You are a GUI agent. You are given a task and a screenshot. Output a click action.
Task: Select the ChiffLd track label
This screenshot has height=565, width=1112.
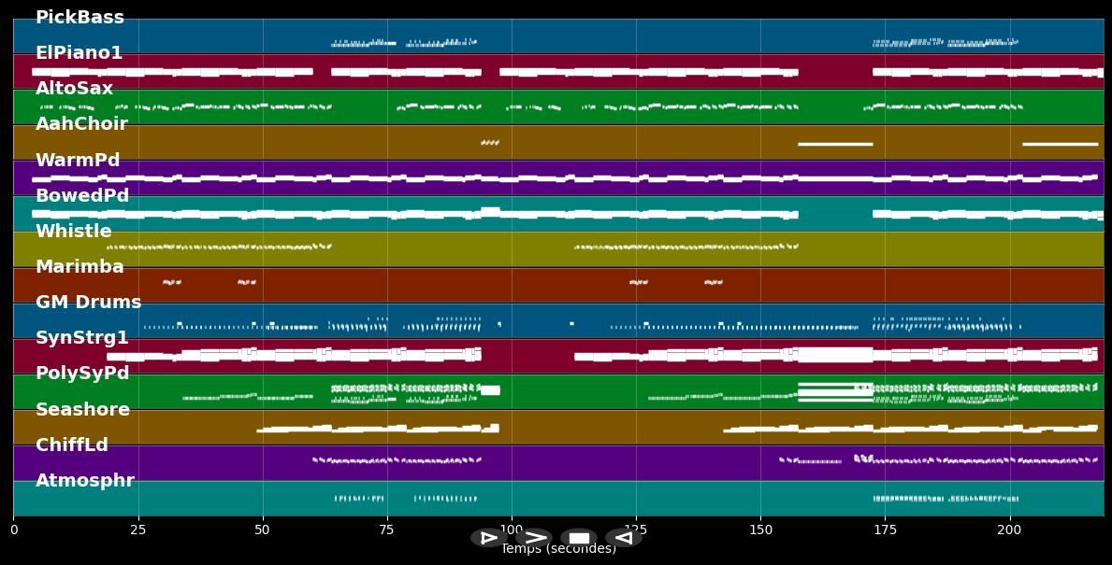[72, 445]
